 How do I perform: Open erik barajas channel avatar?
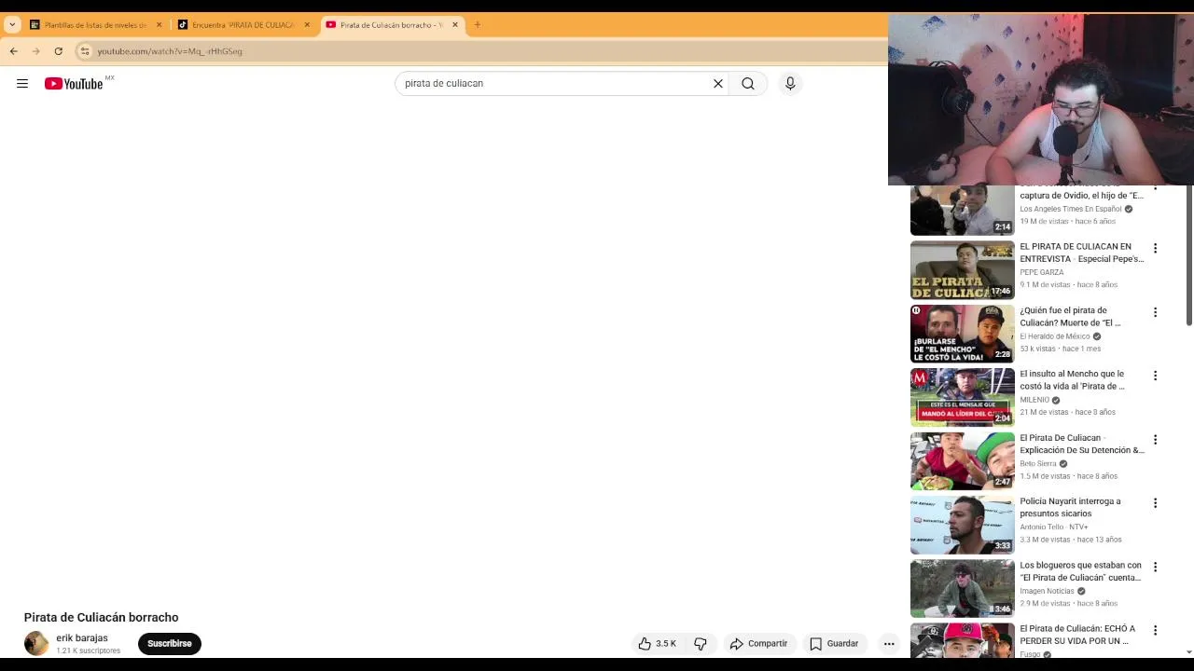click(x=36, y=643)
